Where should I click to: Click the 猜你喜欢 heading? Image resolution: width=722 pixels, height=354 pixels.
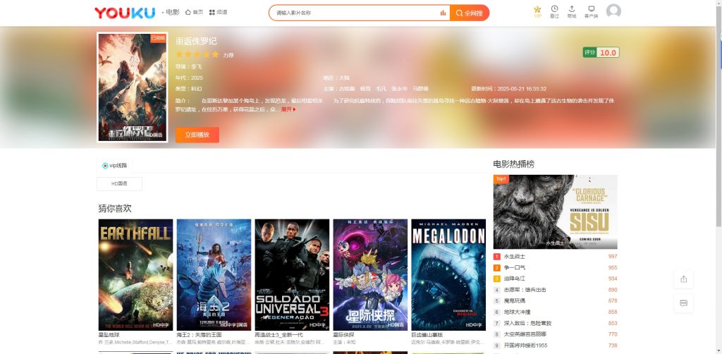coord(115,209)
